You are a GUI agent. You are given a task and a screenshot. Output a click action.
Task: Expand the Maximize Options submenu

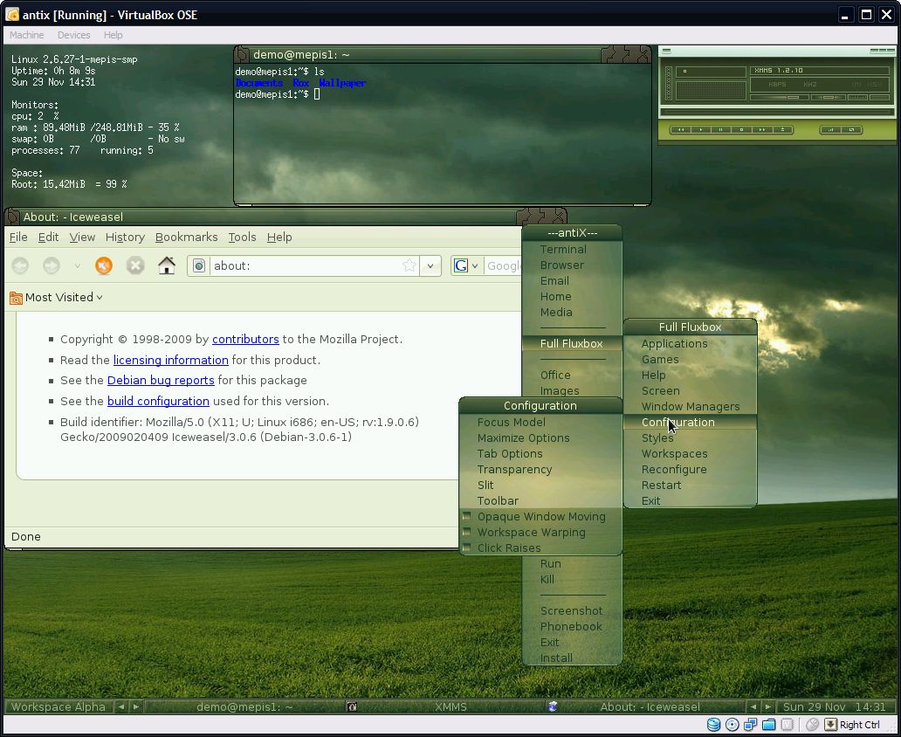point(540,438)
